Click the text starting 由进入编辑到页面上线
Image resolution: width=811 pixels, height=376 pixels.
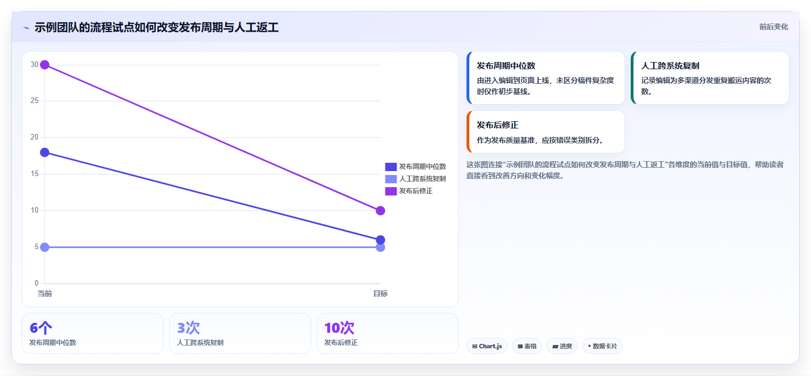coord(545,86)
